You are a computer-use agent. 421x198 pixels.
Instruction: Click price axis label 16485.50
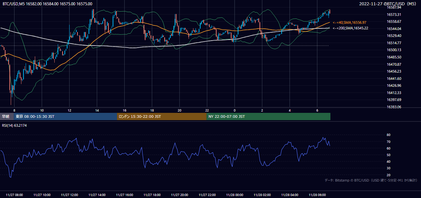[394, 57]
